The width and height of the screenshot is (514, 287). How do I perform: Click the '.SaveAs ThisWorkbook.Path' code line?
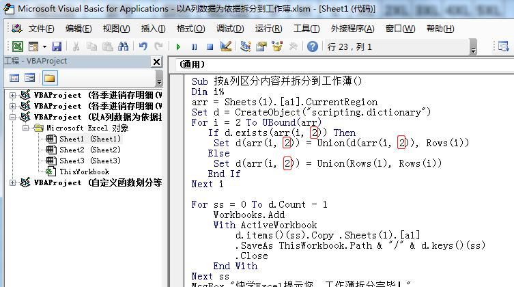click(x=360, y=245)
